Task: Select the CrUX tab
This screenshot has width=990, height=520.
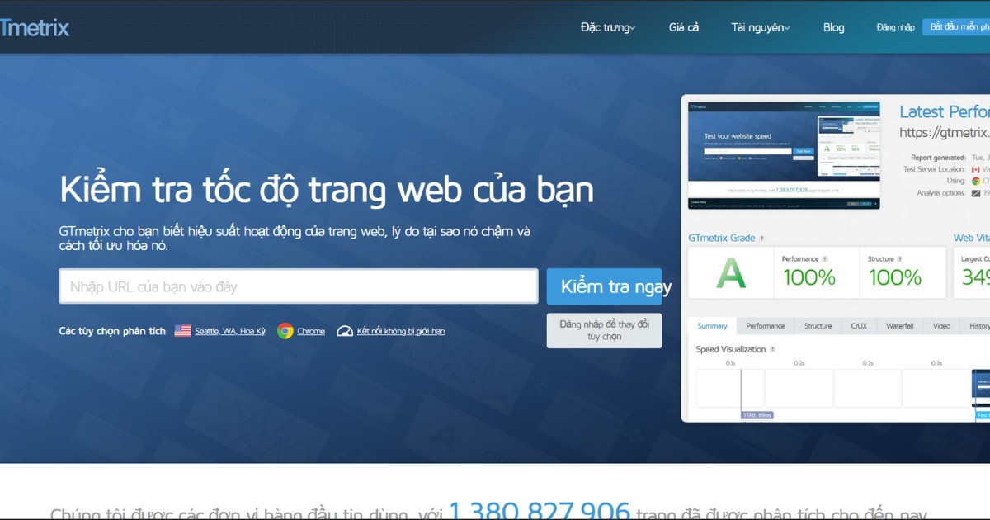Action: tap(859, 326)
